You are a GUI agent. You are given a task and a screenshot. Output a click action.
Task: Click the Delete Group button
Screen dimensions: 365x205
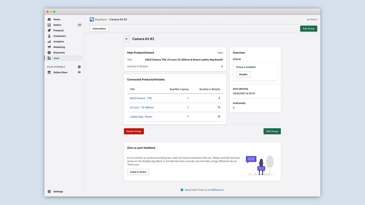tap(134, 131)
